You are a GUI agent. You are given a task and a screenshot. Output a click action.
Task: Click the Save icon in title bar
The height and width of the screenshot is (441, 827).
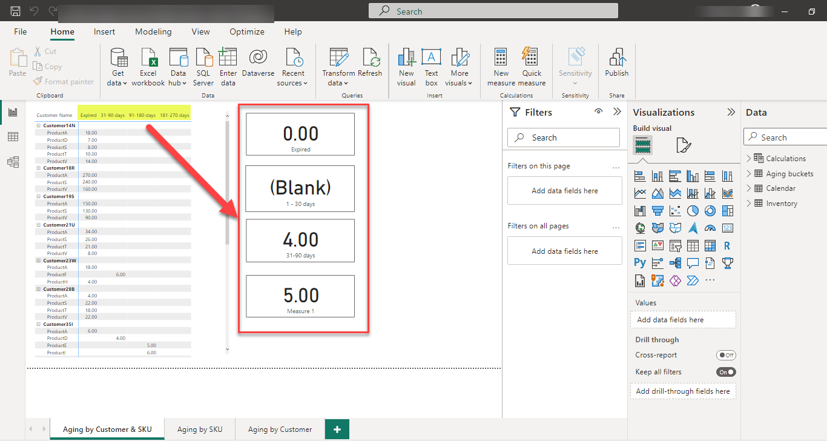pos(16,11)
